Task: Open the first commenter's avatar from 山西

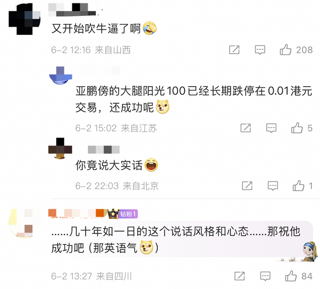Action: click(x=25, y=19)
